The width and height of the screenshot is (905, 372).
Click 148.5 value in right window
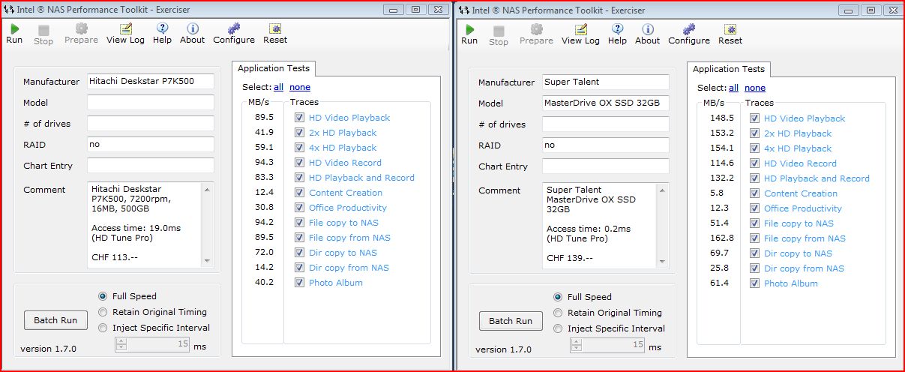click(721, 118)
